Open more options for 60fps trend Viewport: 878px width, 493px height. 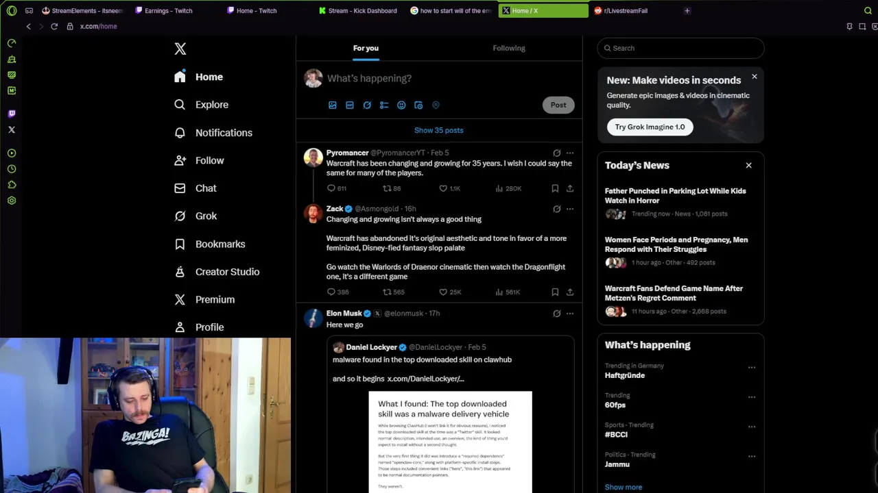pos(752,396)
